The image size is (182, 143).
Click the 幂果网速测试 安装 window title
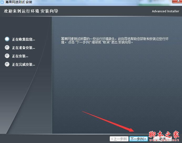tap(19, 2)
